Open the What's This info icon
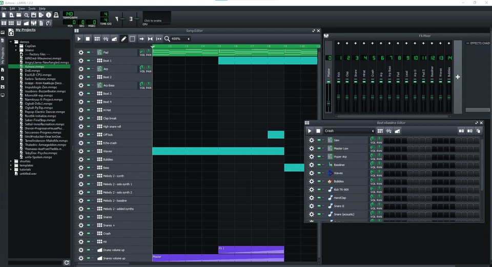492x267 pixels. 49,15
